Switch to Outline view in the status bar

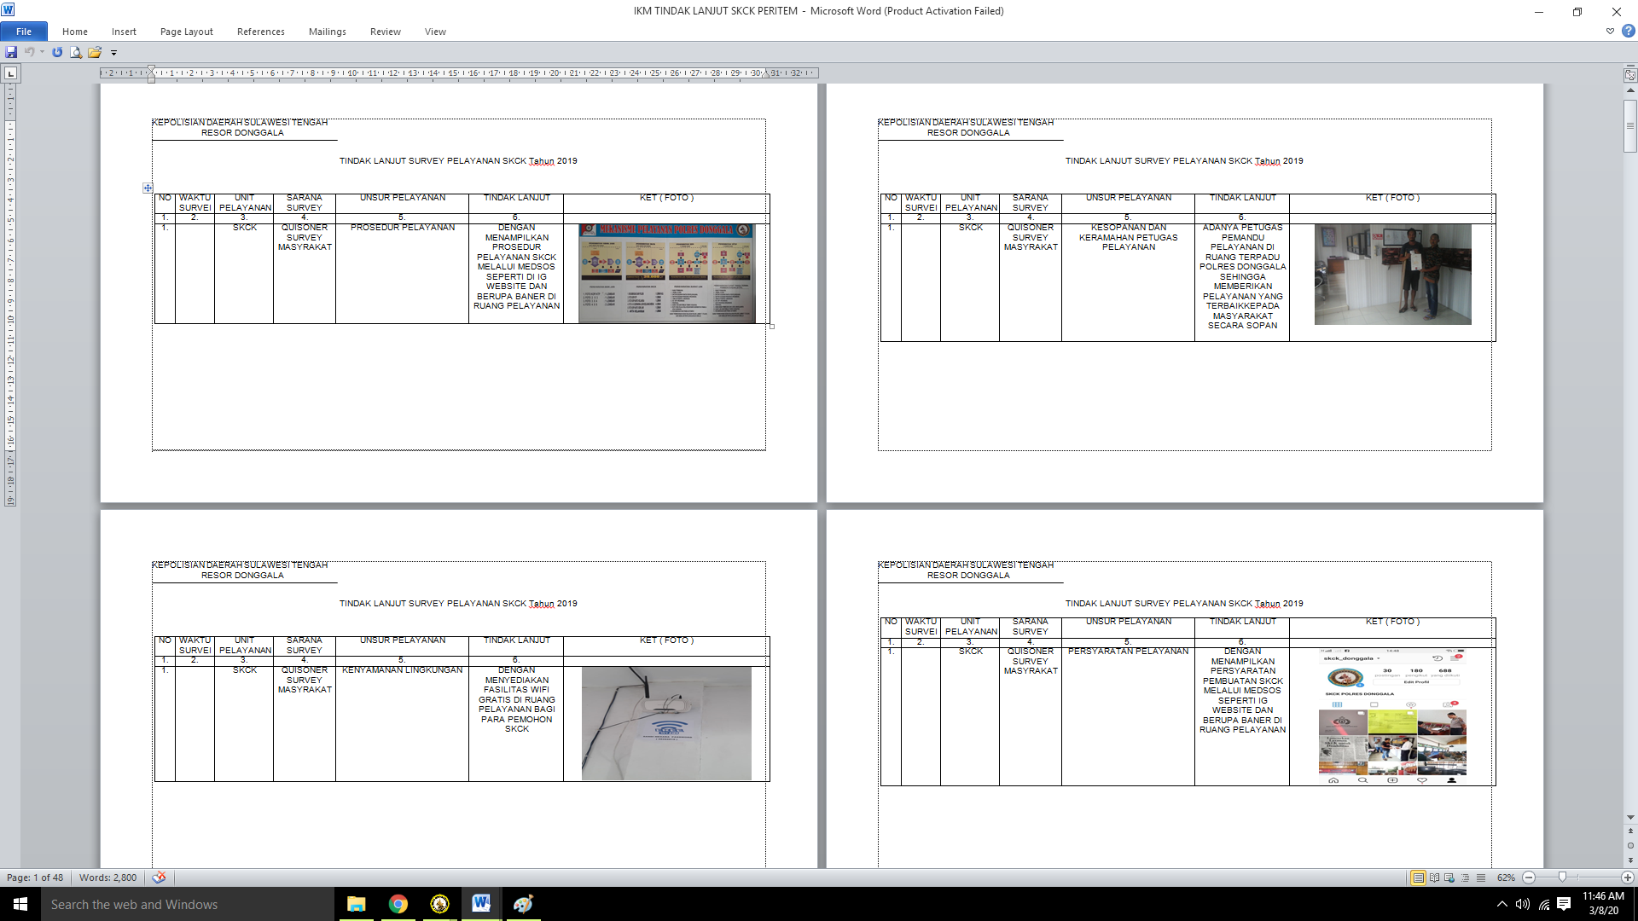(x=1465, y=878)
